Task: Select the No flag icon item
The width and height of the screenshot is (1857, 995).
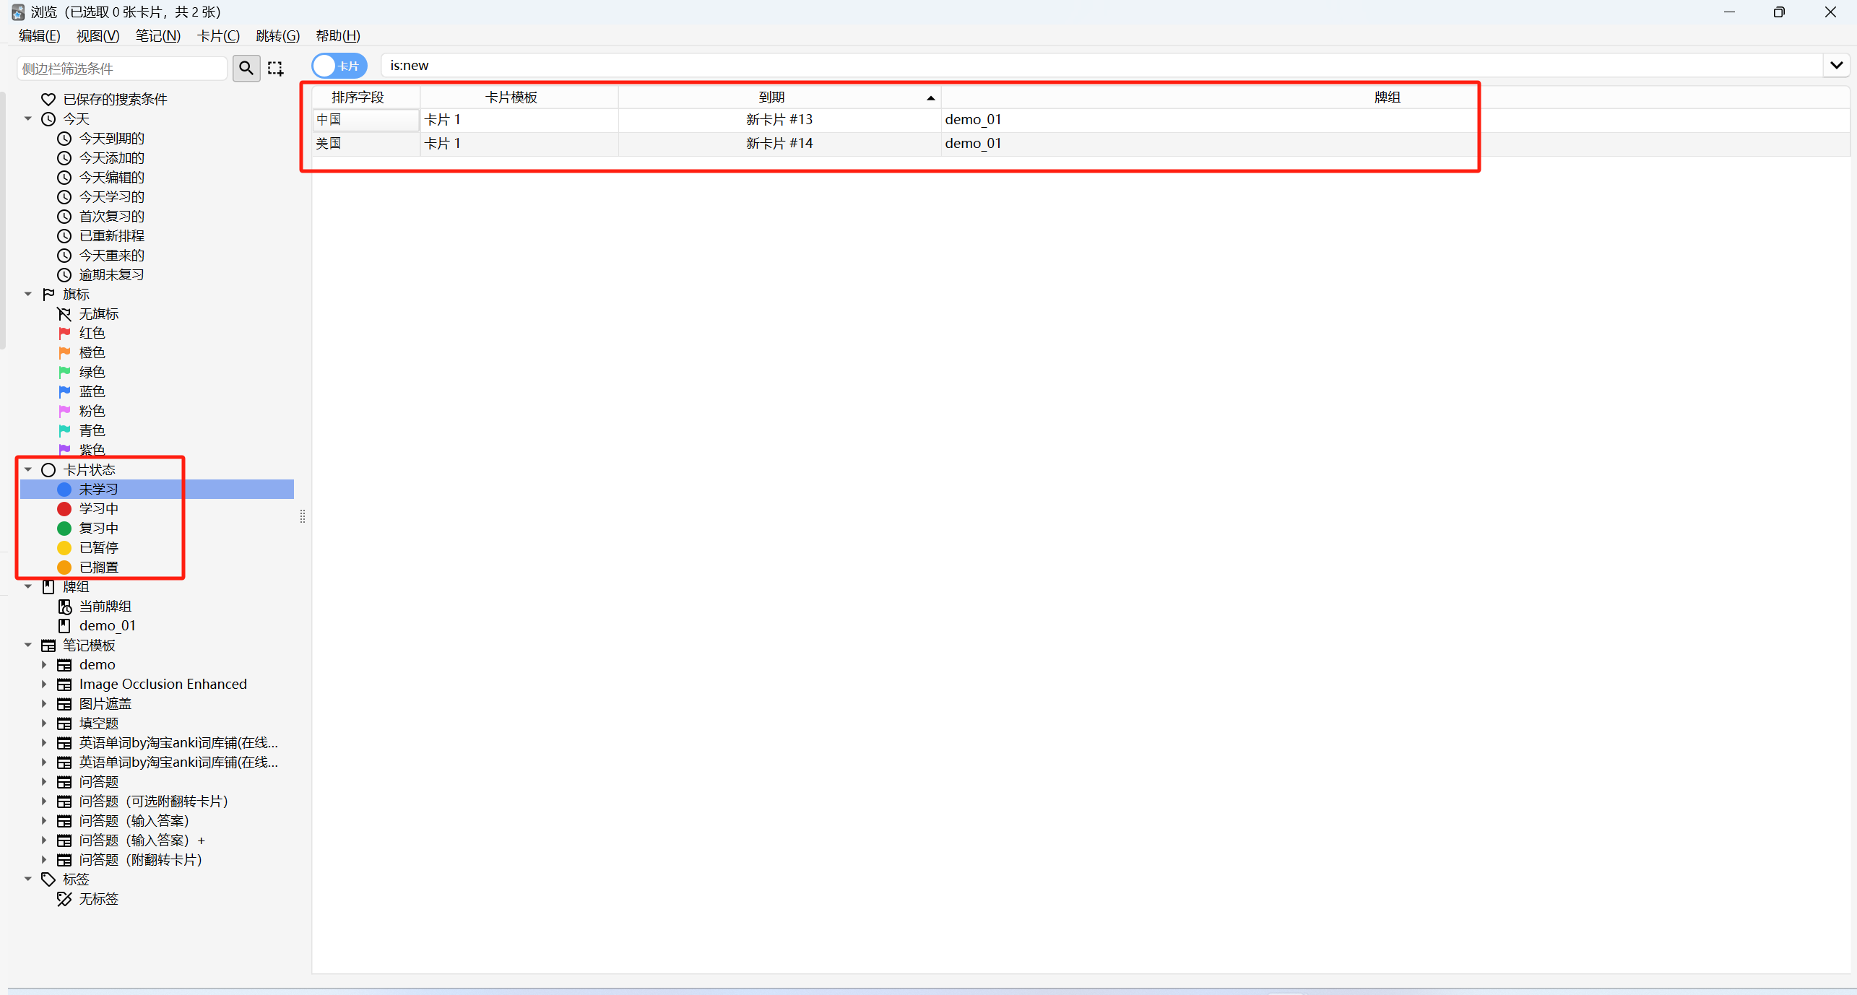Action: point(65,314)
